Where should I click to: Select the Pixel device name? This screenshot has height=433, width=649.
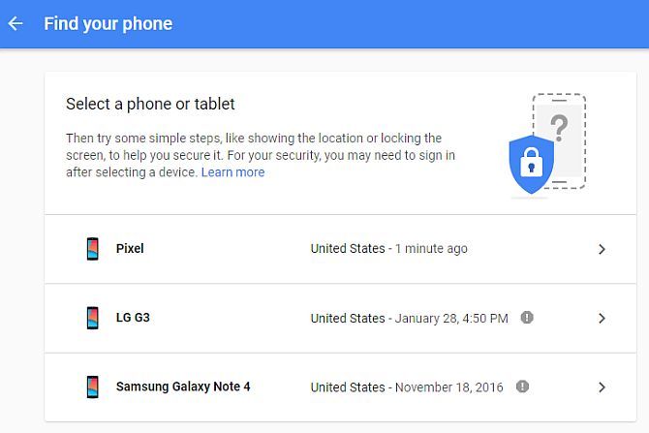click(x=130, y=249)
